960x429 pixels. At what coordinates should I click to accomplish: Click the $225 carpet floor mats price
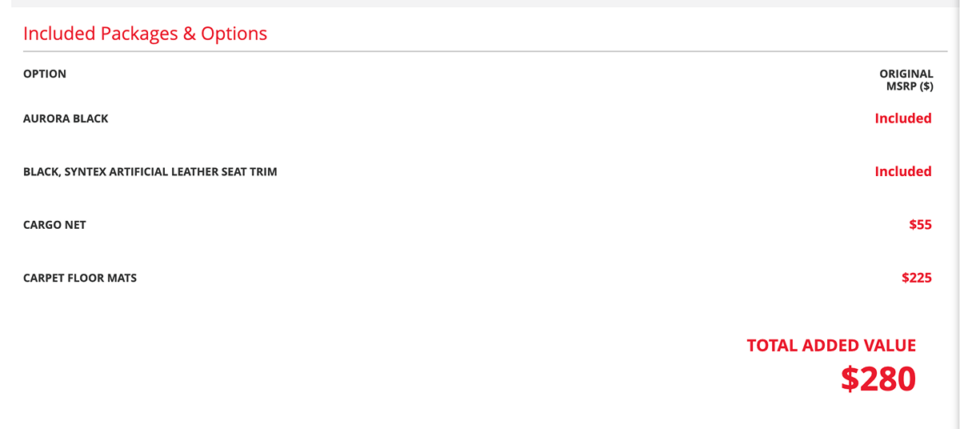917,279
